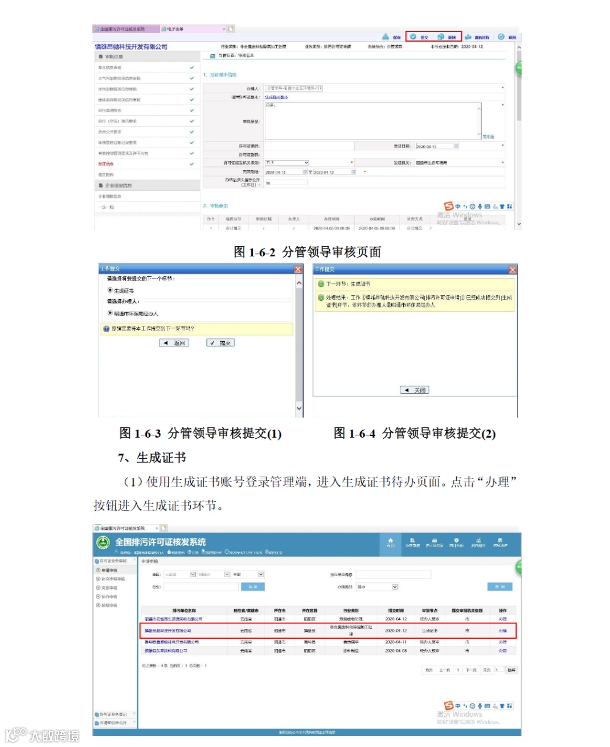Click the 退回 icon beside 提交 in toolbar
Image resolution: width=610 pixels, height=747 pixels.
[x=441, y=36]
